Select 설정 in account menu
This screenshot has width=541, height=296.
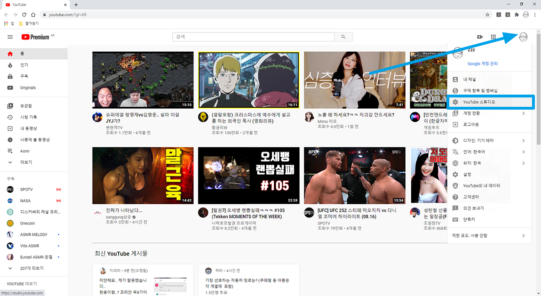[x=489, y=175]
